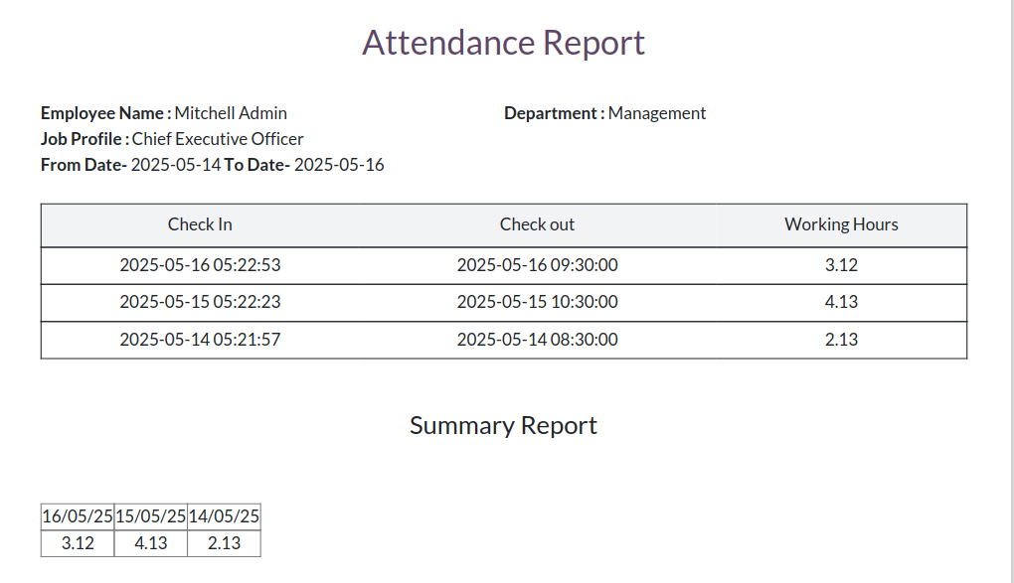Click the Chief Executive Officer job profile
The height and width of the screenshot is (583, 1014).
[217, 139]
